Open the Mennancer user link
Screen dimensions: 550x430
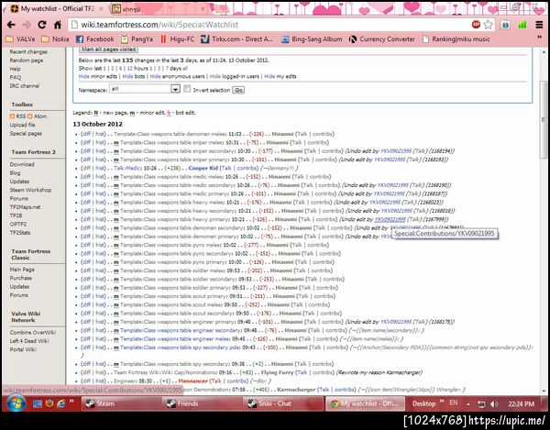click(x=193, y=380)
